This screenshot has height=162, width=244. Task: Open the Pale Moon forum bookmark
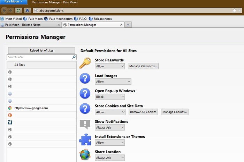(x=58, y=19)
